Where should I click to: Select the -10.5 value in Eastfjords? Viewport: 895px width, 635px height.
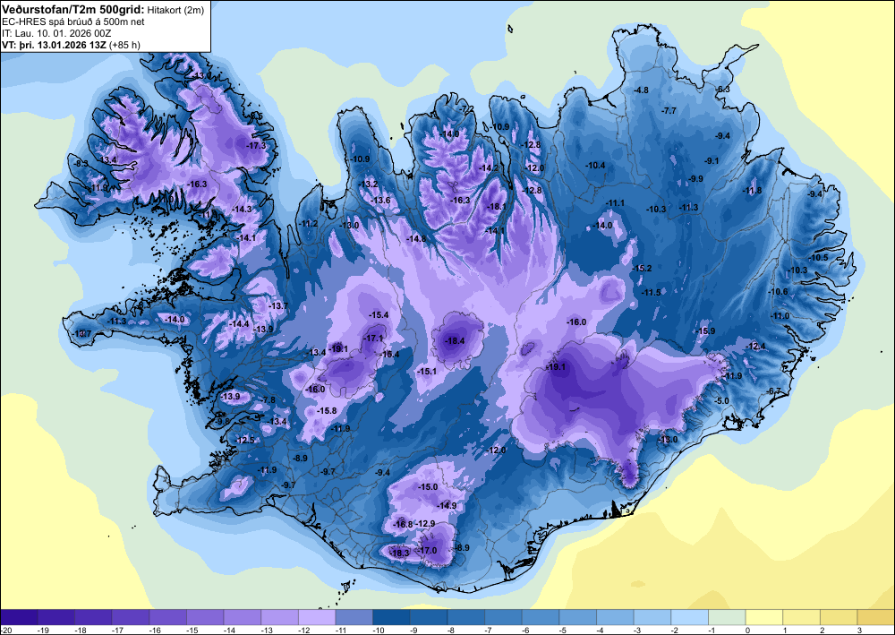tap(818, 258)
